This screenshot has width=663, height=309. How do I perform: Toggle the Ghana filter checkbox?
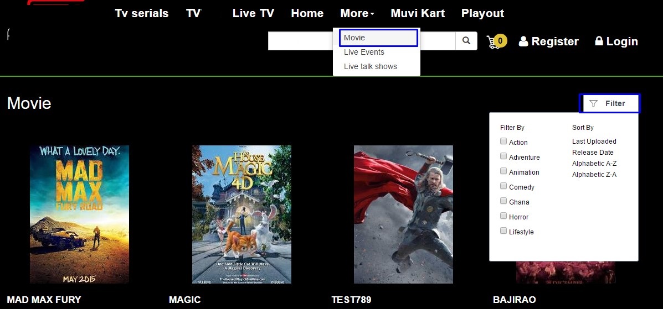[503, 201]
